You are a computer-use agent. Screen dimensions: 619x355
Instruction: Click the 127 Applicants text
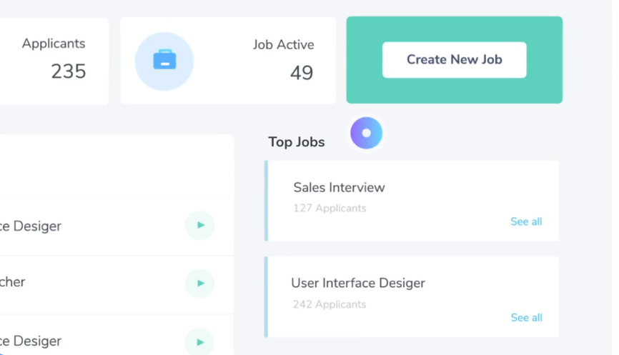coord(330,208)
